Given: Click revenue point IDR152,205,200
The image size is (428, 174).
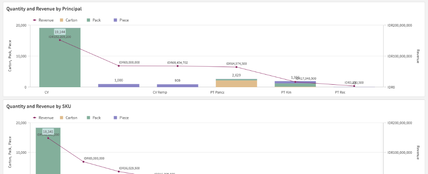Looking at the screenshot, I should [60, 40].
